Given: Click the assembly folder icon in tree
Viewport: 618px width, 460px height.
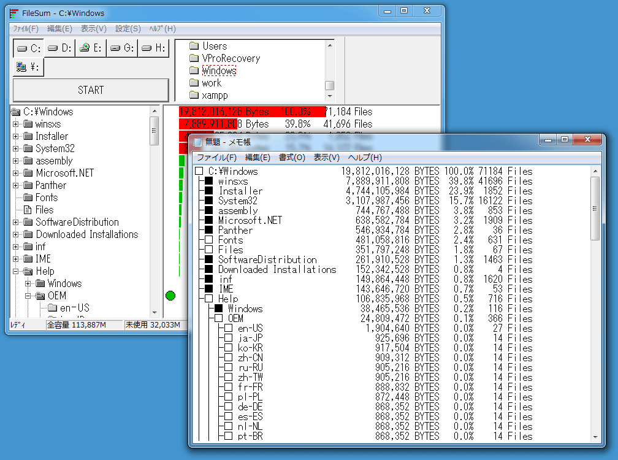Looking at the screenshot, I should [28, 161].
